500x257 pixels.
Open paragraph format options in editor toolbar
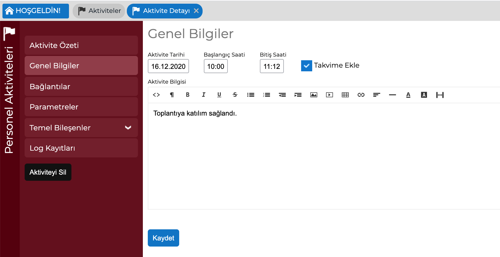[x=172, y=95]
